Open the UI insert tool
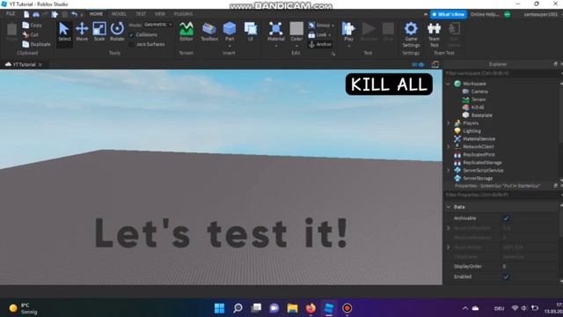The width and height of the screenshot is (563, 317). [250, 32]
